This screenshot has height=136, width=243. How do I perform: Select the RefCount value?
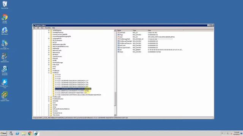pos(122,46)
